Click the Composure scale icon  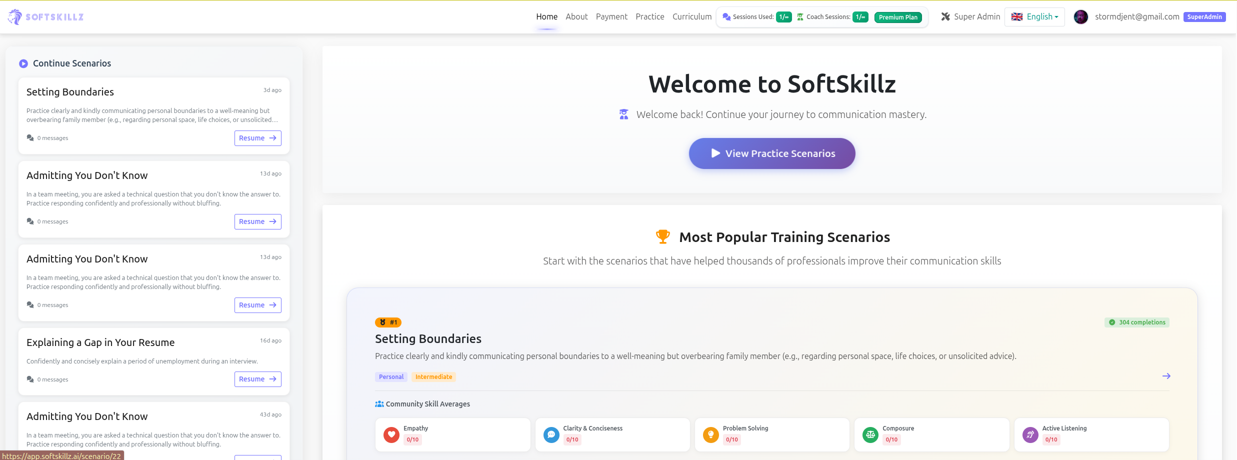(x=870, y=434)
